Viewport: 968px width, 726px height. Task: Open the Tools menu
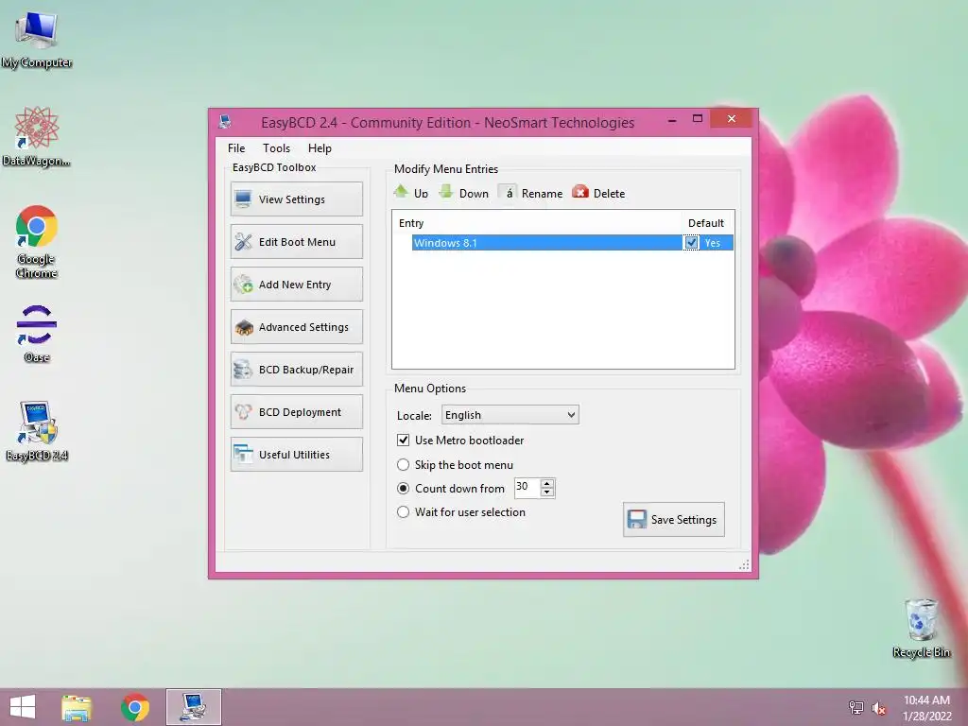coord(277,148)
